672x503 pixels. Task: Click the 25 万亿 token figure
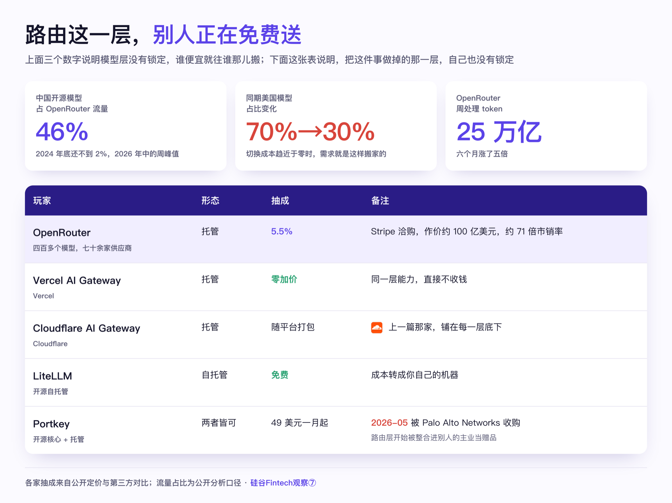click(x=499, y=132)
